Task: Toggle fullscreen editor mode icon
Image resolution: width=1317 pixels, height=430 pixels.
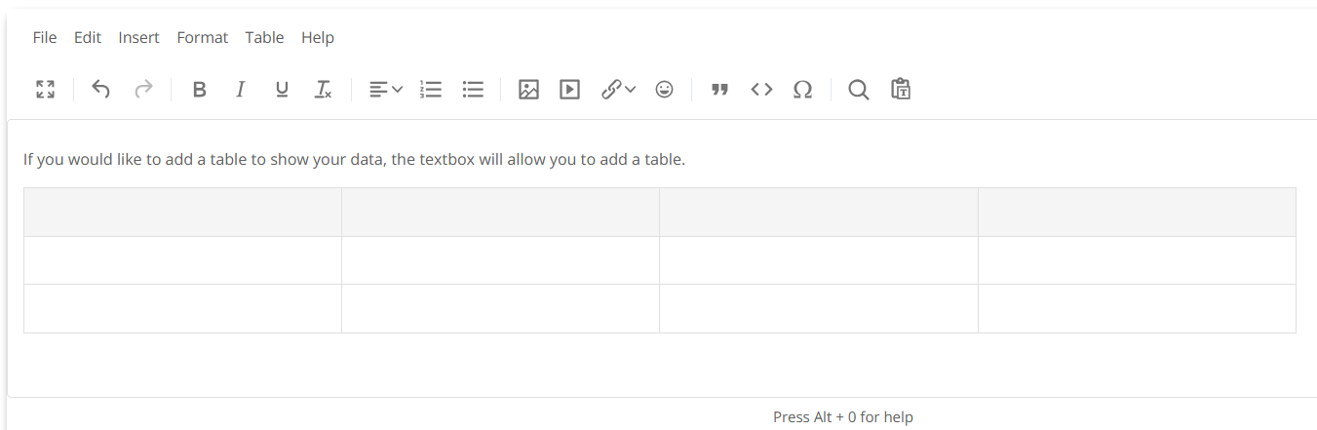Action: (45, 90)
